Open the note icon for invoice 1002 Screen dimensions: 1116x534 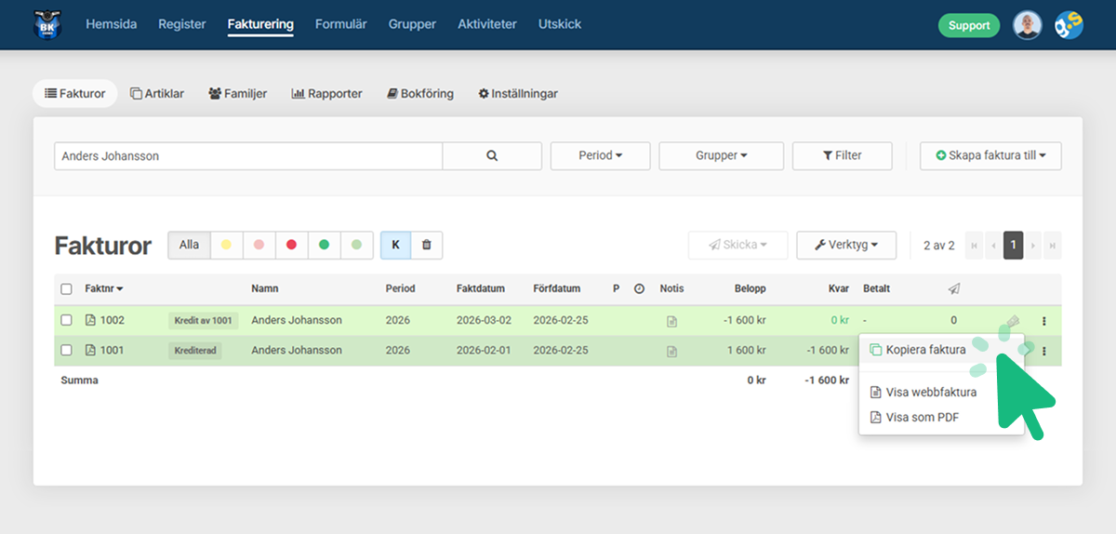pos(671,321)
